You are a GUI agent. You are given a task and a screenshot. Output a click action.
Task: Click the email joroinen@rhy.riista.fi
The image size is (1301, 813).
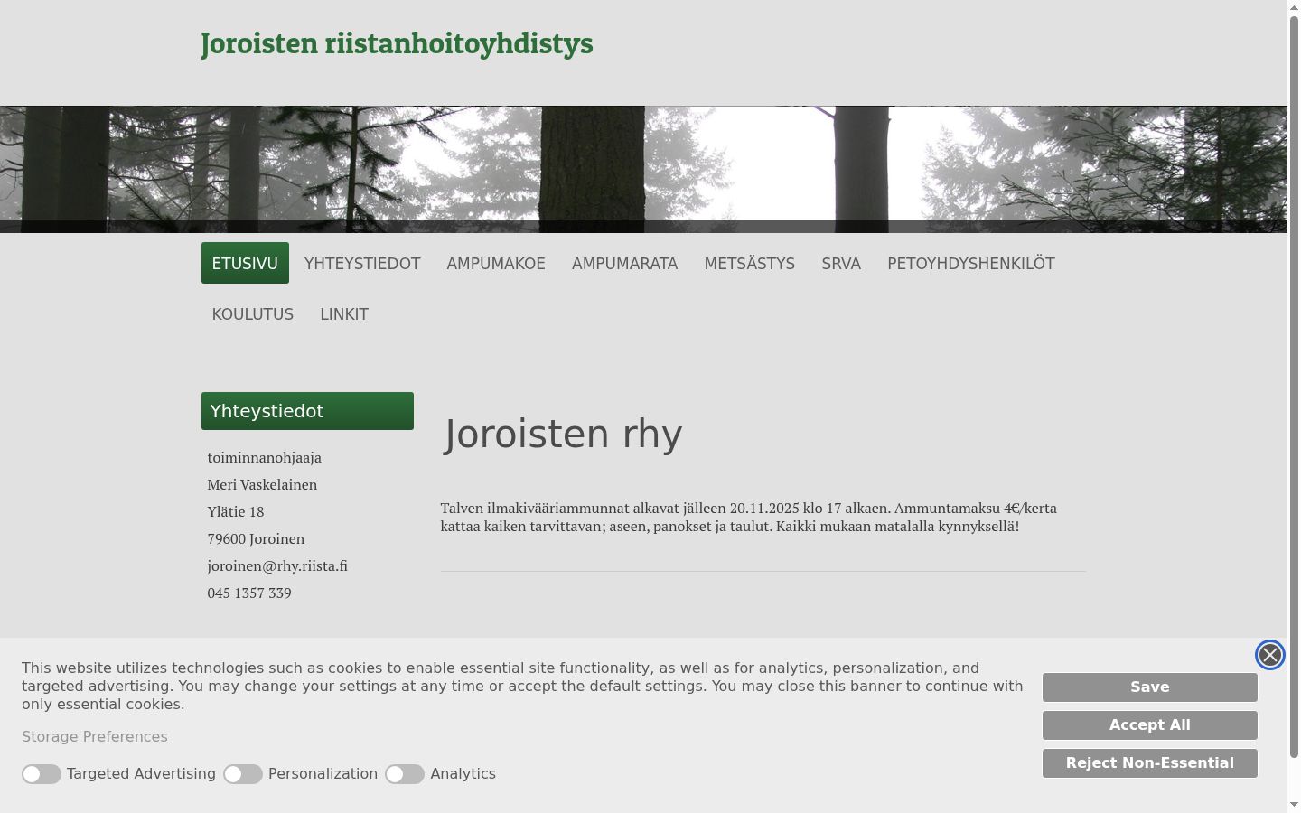[277, 565]
